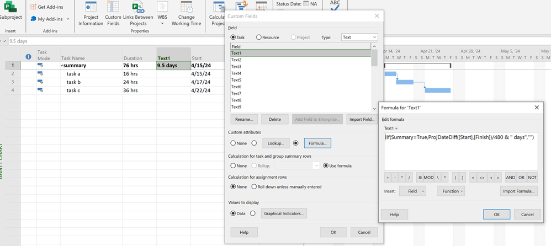Open the Type dropdown showing Text
Viewport: 551px width, 246px height.
[359, 37]
